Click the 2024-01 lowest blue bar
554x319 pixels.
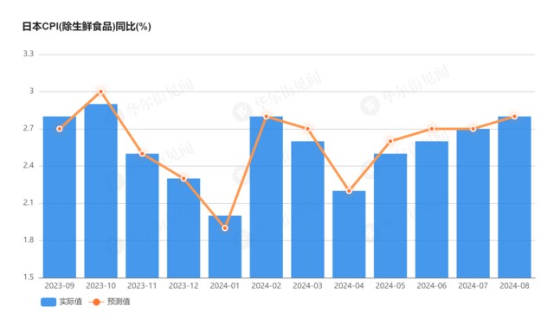(225, 246)
